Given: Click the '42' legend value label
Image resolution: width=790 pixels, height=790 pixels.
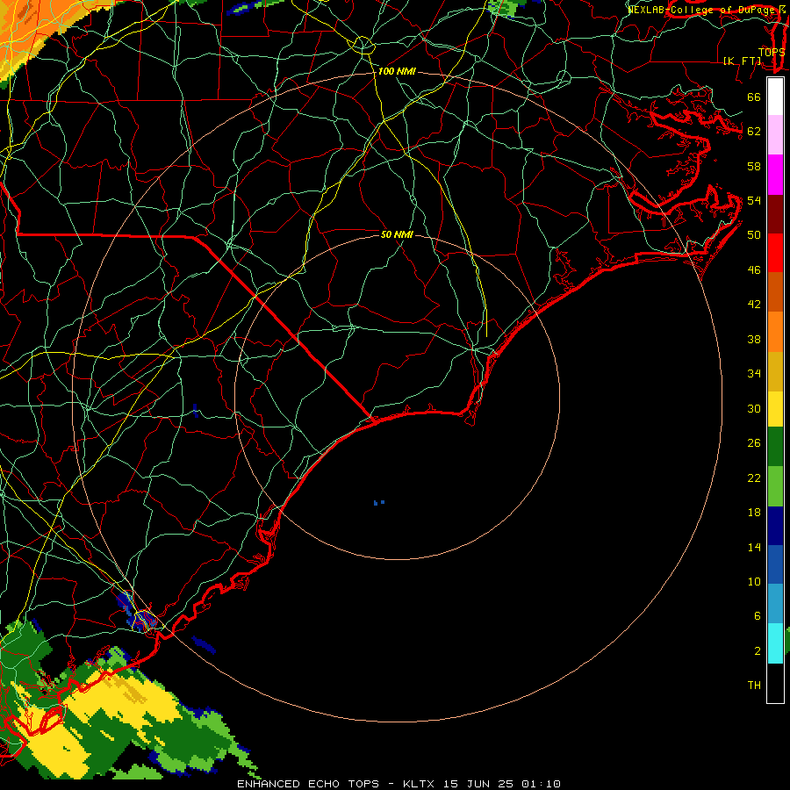Looking at the screenshot, I should point(754,304).
